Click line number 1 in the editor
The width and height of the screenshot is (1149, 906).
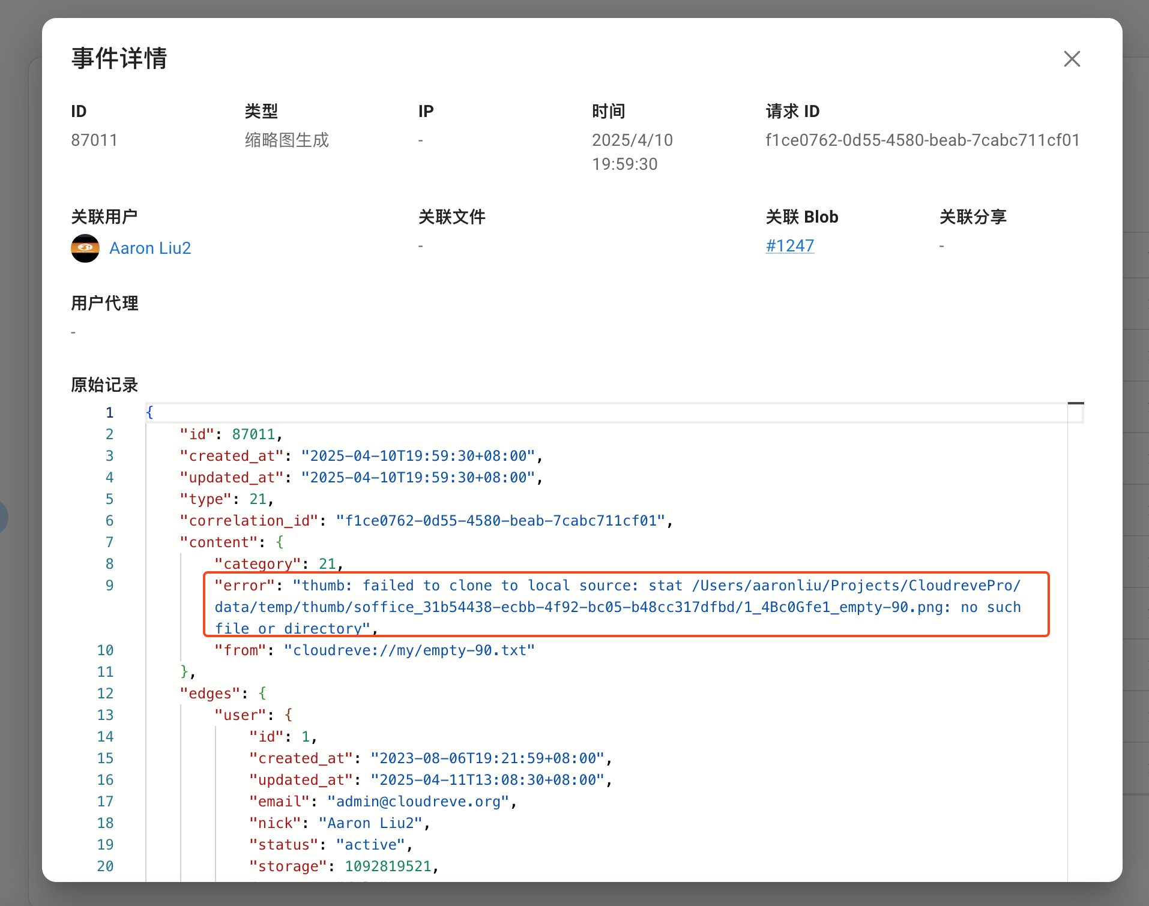[x=109, y=413]
